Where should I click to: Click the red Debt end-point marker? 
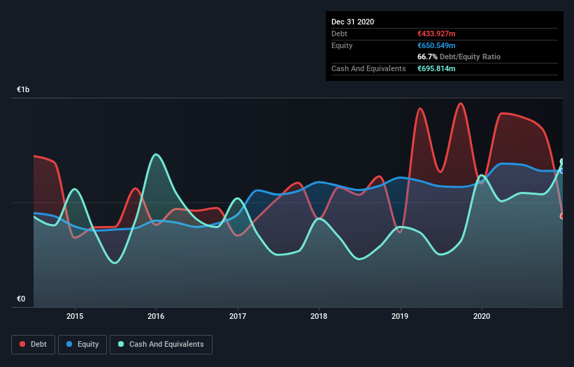coord(562,216)
